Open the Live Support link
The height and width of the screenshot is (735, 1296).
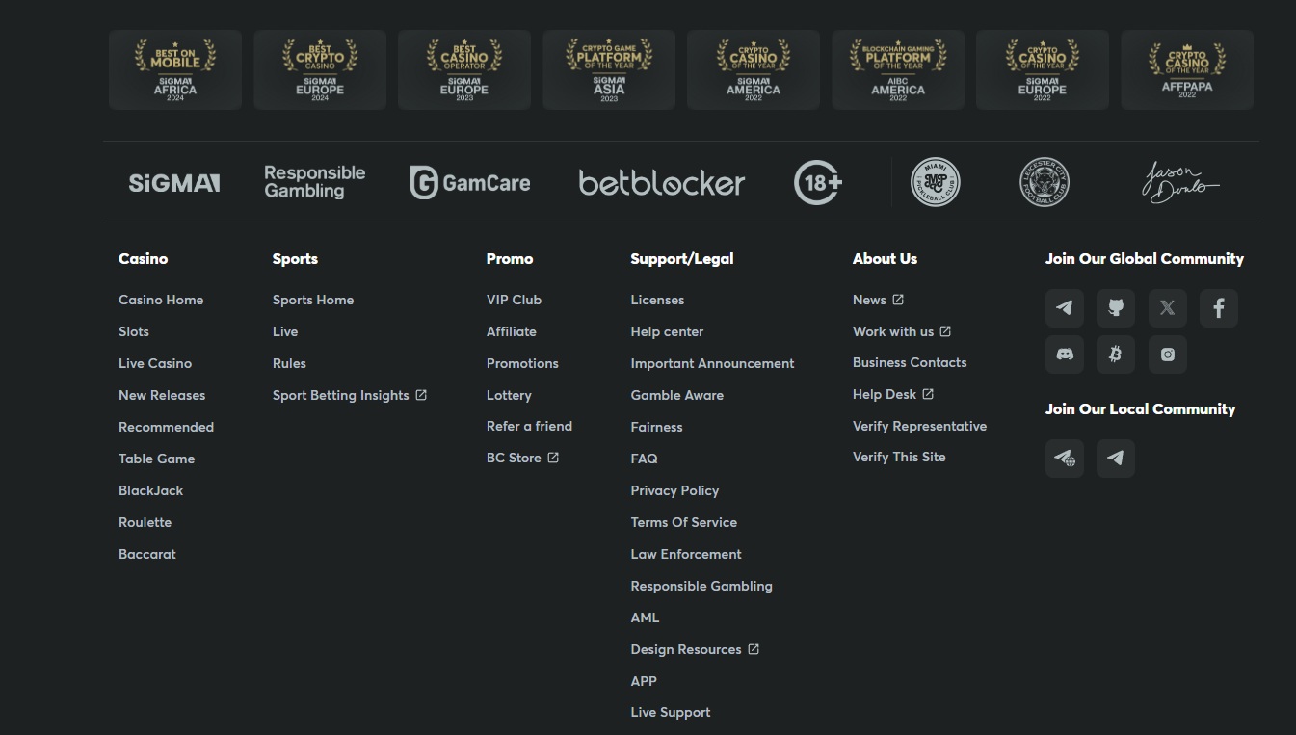tap(671, 712)
